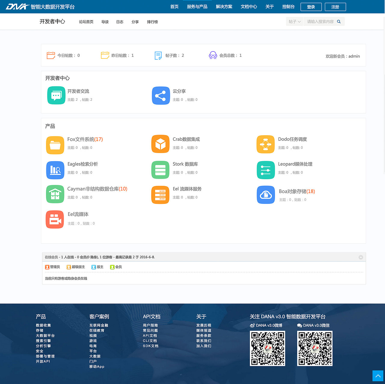Screen dimensions: 385x384
Task: Collapse the 在线会员 online members panel
Action: [x=361, y=257]
